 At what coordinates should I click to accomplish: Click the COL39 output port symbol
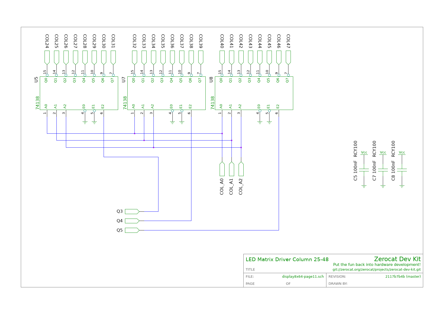pyautogui.click(x=201, y=57)
